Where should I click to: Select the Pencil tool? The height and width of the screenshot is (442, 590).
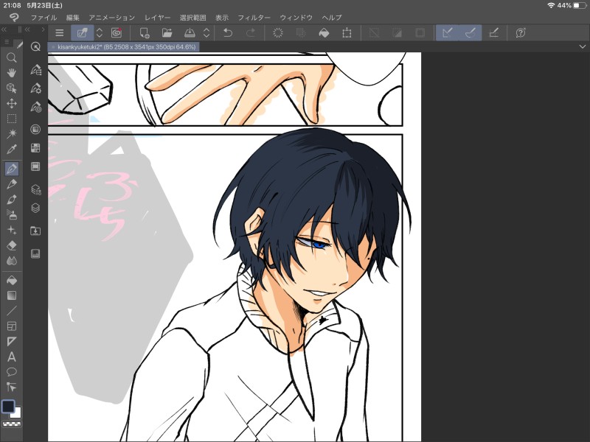click(x=12, y=184)
